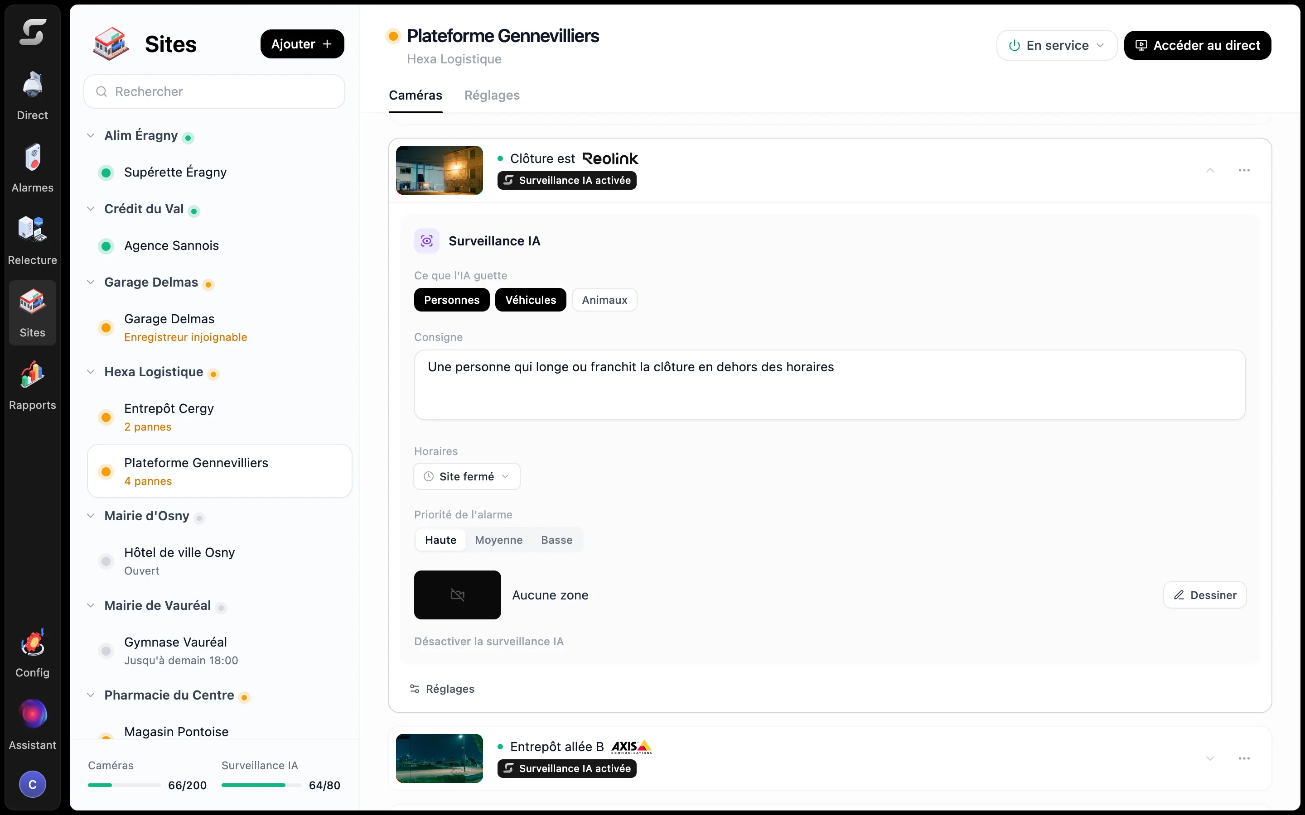Click the user avatar labeled C

coord(32,784)
